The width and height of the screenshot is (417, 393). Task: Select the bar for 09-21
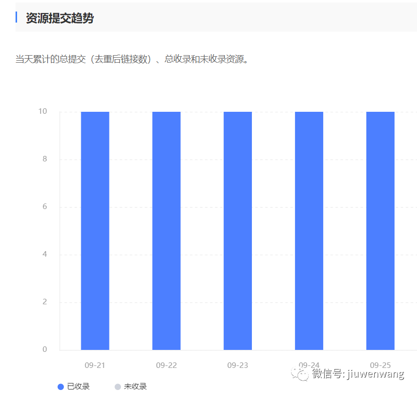pyautogui.click(x=94, y=231)
